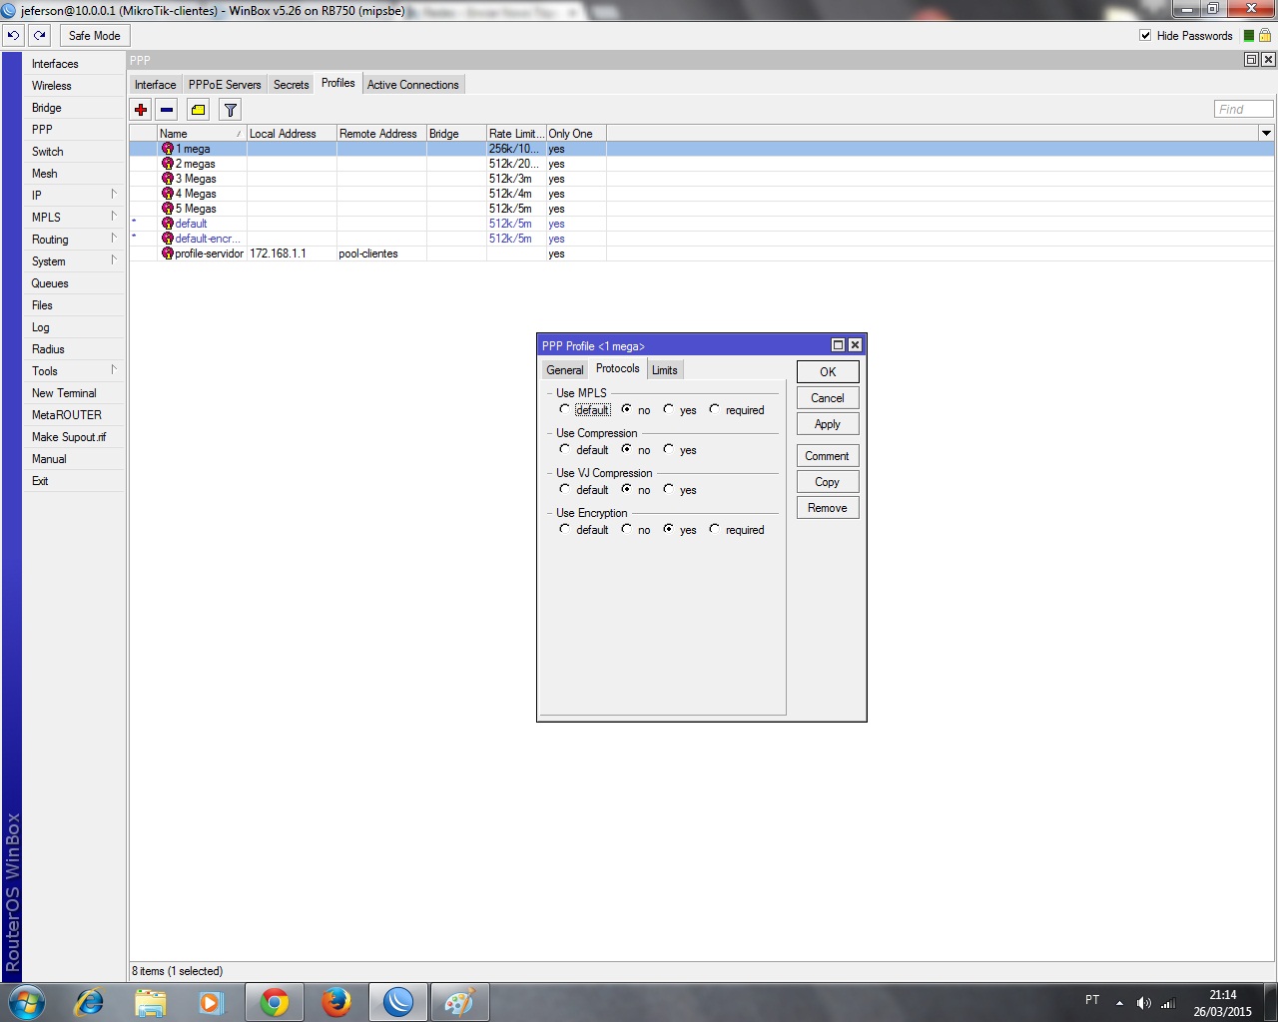
Task: Click the padlock icon beside Hide Passwords
Action: tap(1264, 35)
